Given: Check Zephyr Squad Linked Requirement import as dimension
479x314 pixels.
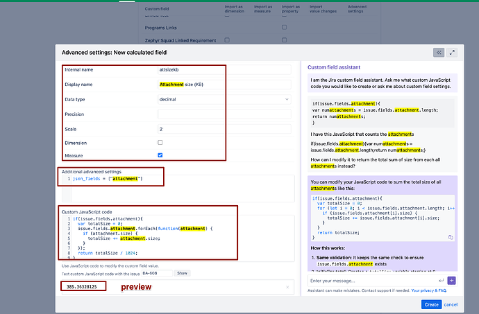Looking at the screenshot, I should click(227, 40).
